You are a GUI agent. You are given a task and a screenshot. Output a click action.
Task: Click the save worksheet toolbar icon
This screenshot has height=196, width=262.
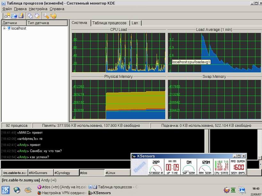(x=21, y=16)
